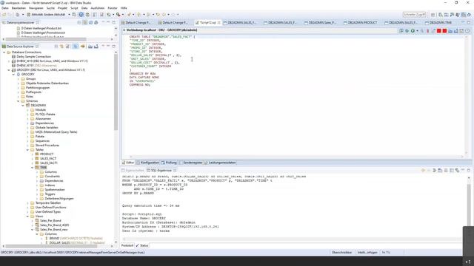474x266 pixels.
Task: Open the Navigieren menu
Action: click(x=36, y=8)
